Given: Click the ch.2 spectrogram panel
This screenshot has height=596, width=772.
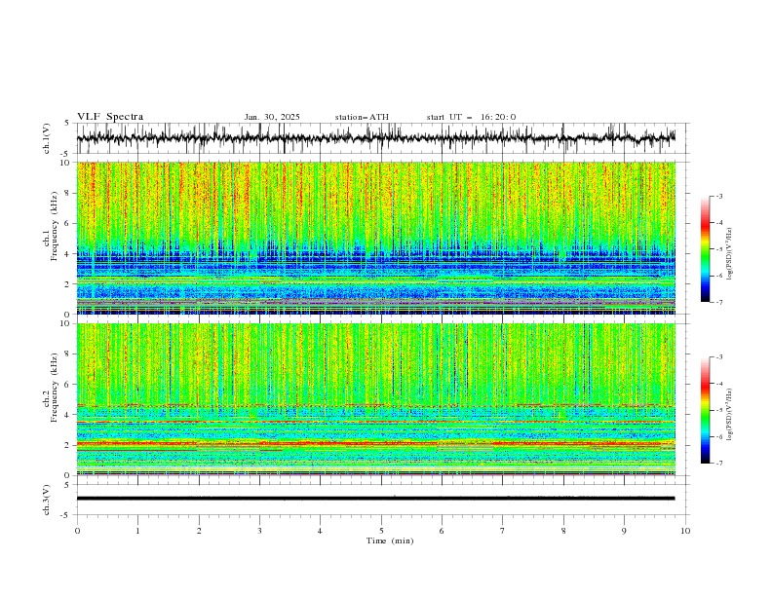Looking at the screenshot, I should tap(376, 399).
